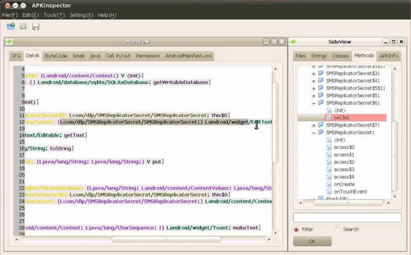The height and width of the screenshot is (255, 411).
Task: Collapse the SMSReplicatorSecret$6 tree node
Action: click(314, 103)
